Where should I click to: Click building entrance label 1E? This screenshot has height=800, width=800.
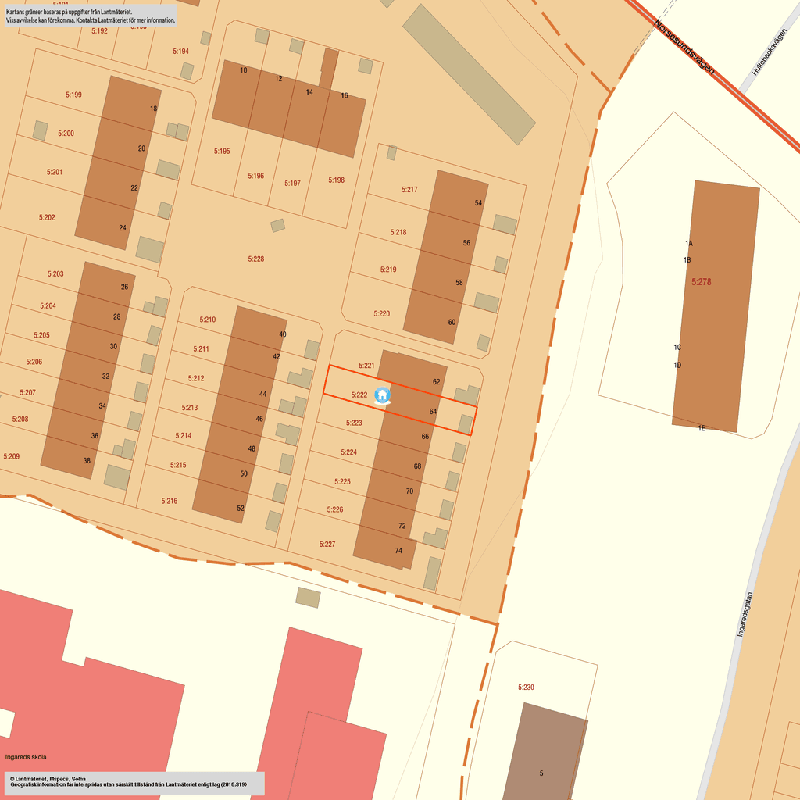702,428
